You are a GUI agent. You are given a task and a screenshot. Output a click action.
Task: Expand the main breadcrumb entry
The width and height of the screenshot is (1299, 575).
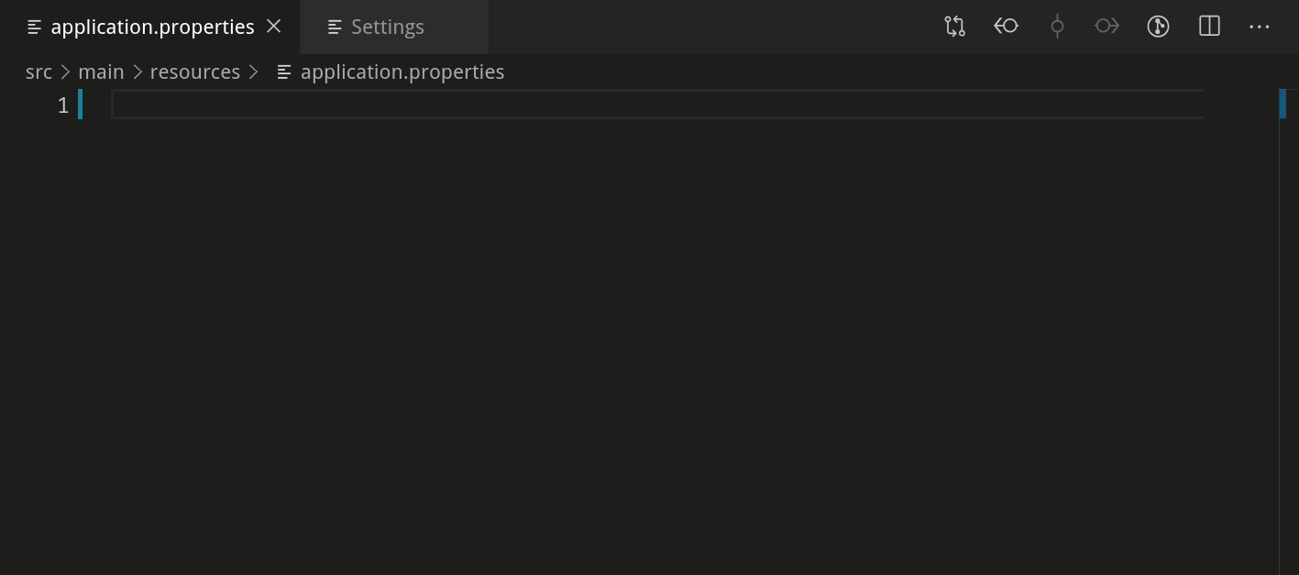[101, 71]
